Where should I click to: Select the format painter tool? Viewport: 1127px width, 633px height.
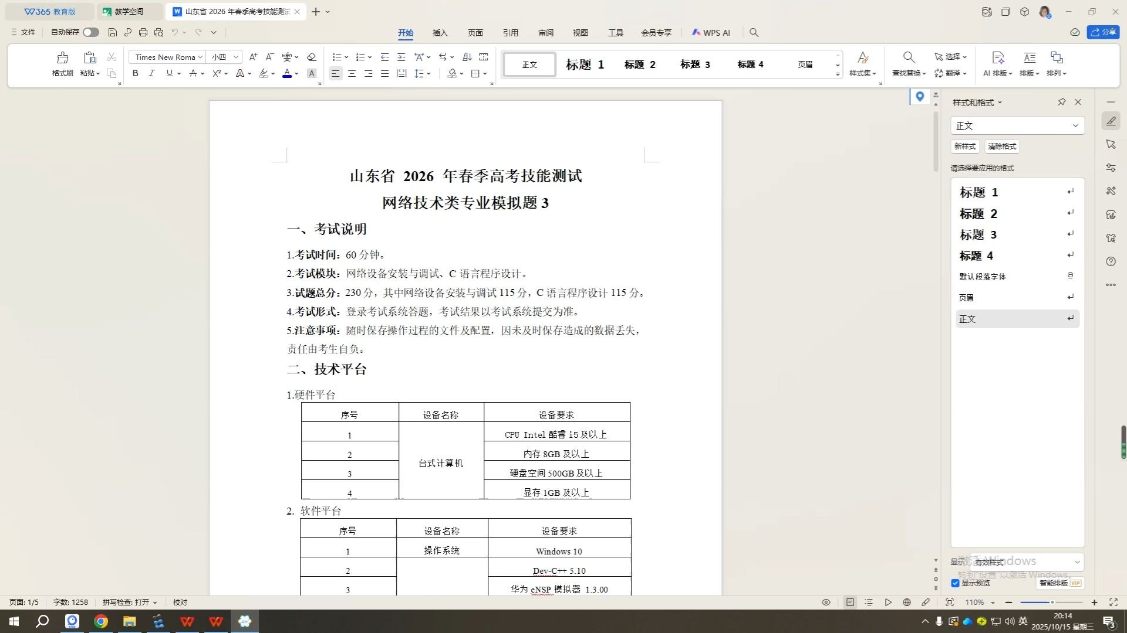(x=62, y=63)
